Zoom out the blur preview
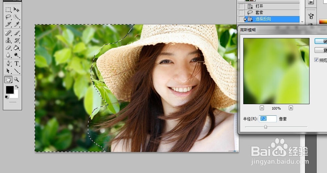 [262, 108]
